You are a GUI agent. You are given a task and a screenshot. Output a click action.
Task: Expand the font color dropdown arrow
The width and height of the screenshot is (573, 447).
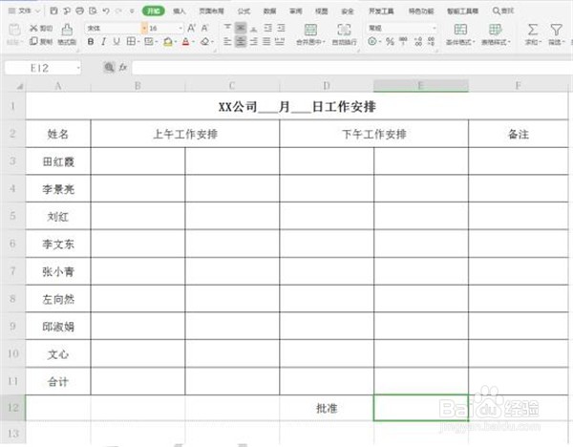[193, 42]
